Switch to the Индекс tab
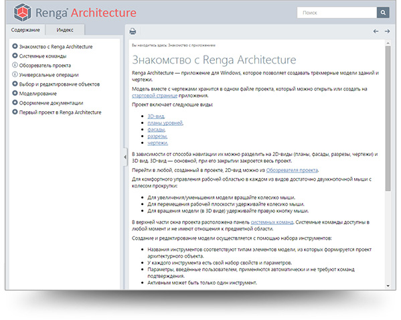401x320 pixels. click(x=65, y=30)
